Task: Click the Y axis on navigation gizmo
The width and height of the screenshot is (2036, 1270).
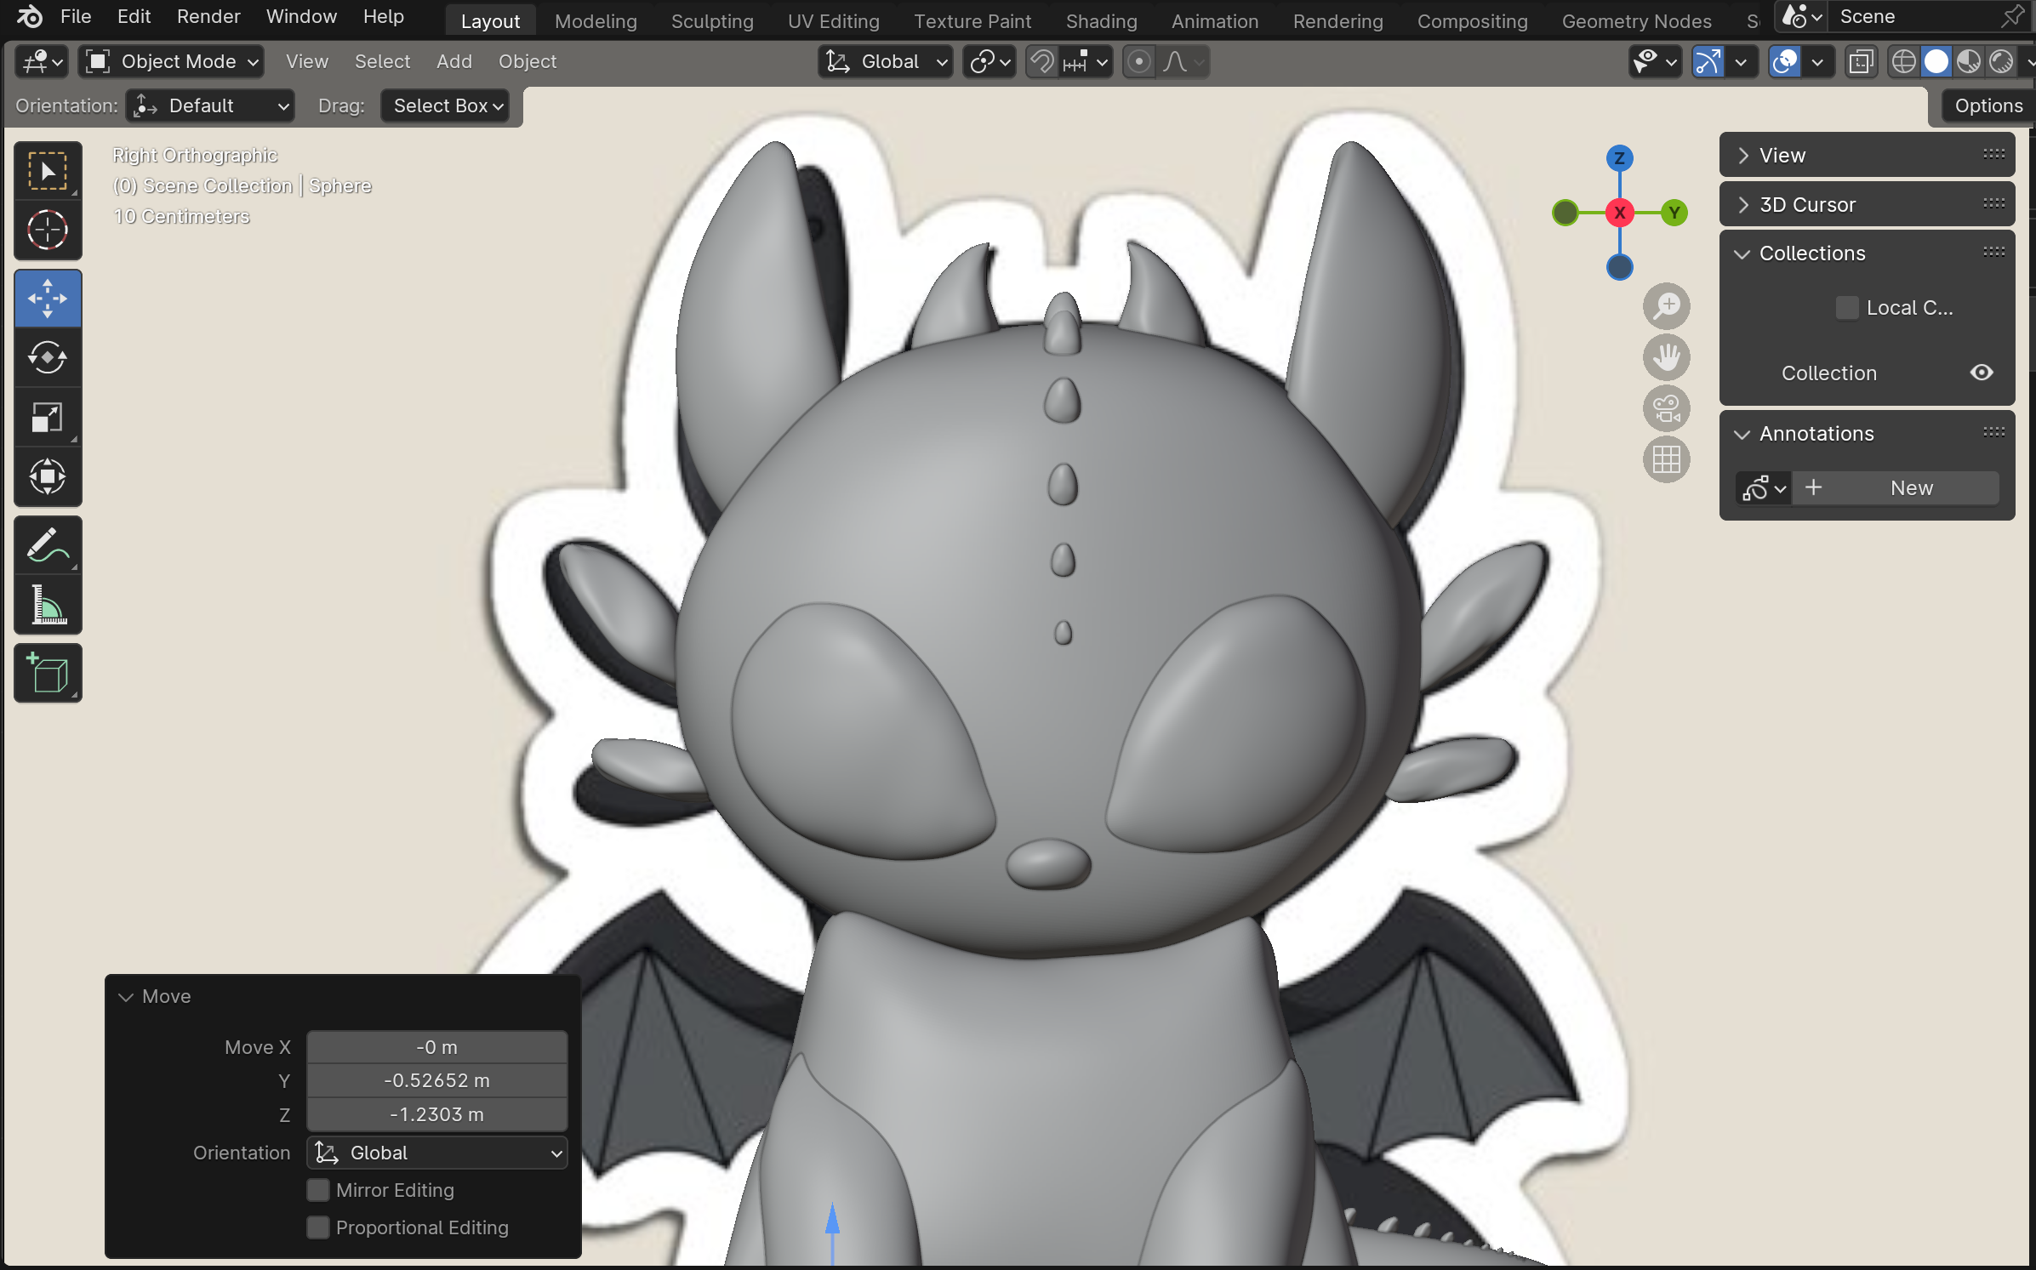Action: tap(1674, 213)
